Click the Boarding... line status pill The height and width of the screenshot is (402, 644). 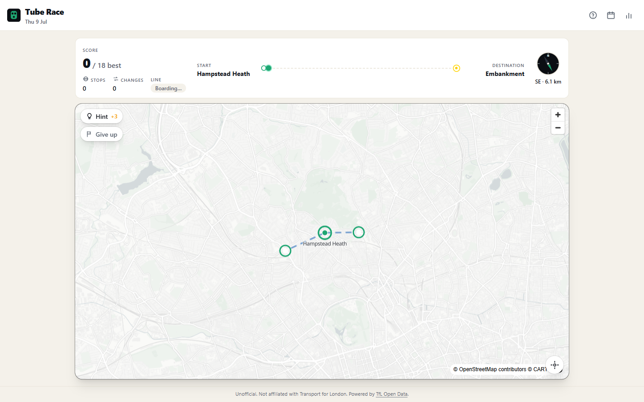click(x=168, y=88)
